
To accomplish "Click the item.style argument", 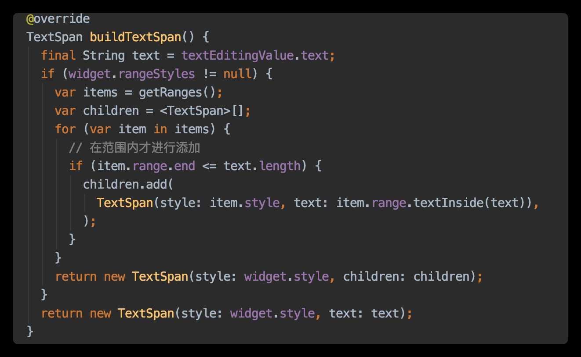I will pos(244,203).
